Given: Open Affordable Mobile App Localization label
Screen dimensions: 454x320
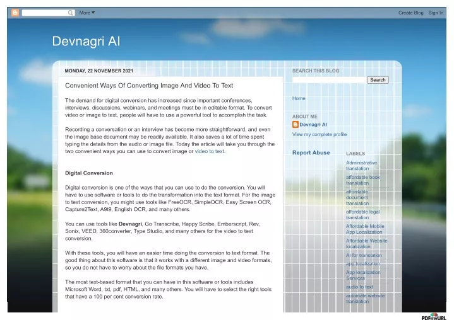Looking at the screenshot, I should (365, 229).
